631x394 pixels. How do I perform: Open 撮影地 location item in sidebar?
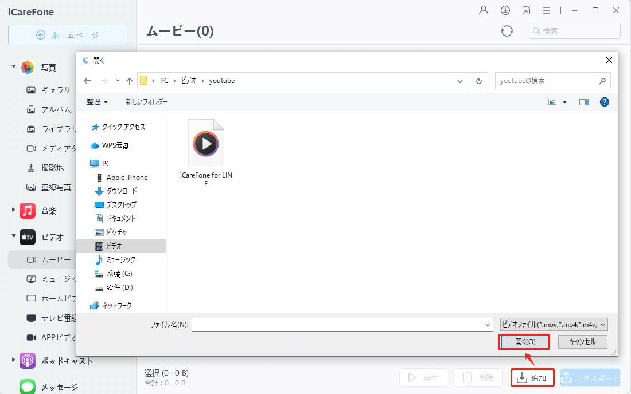(45, 168)
